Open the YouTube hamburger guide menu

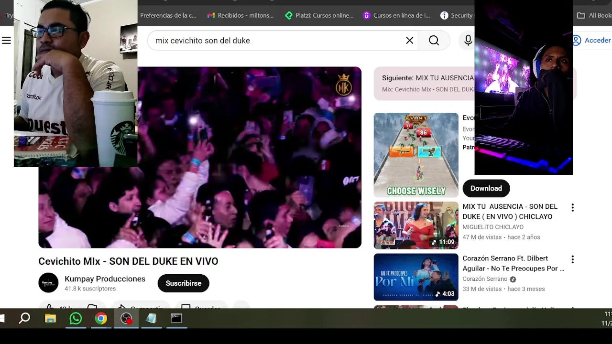pyautogui.click(x=6, y=41)
